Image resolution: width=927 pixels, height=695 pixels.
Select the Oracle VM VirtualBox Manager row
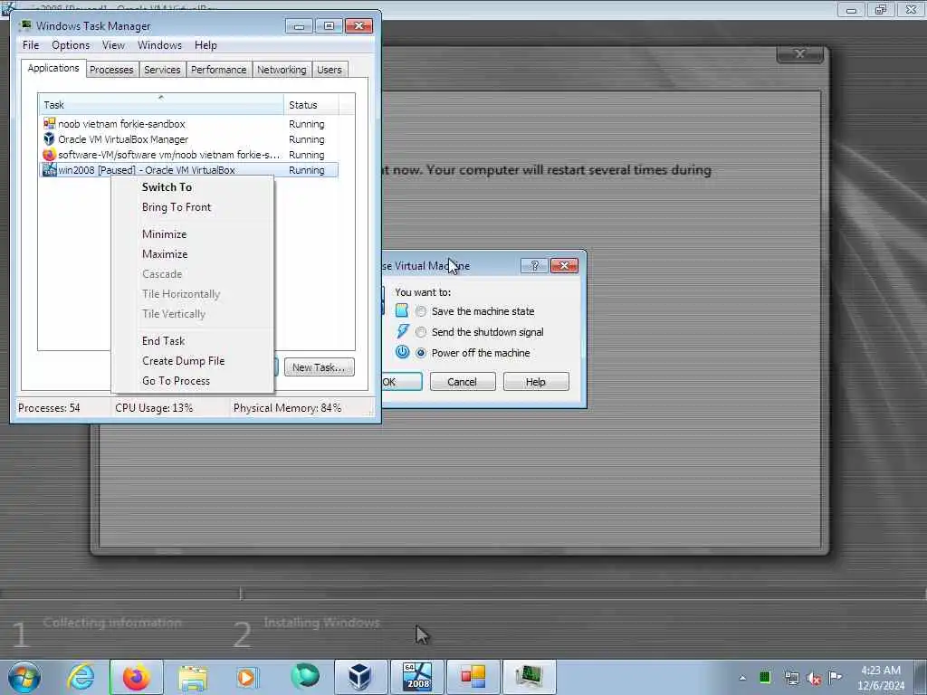point(188,138)
